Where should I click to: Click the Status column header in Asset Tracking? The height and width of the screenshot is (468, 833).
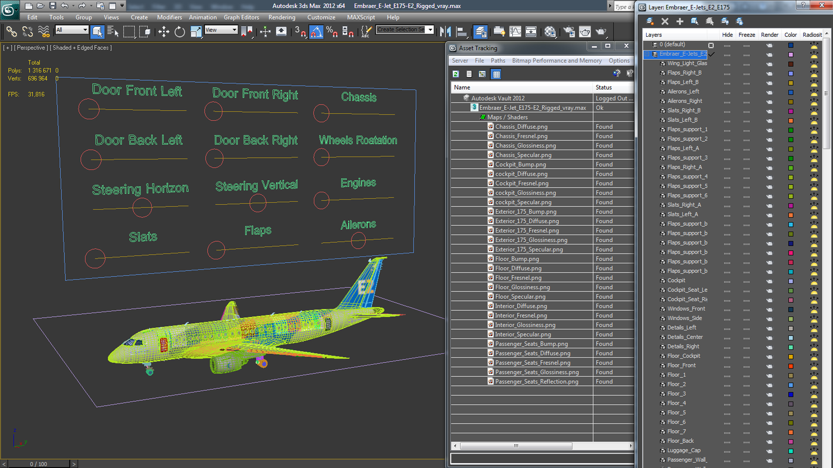pos(613,87)
